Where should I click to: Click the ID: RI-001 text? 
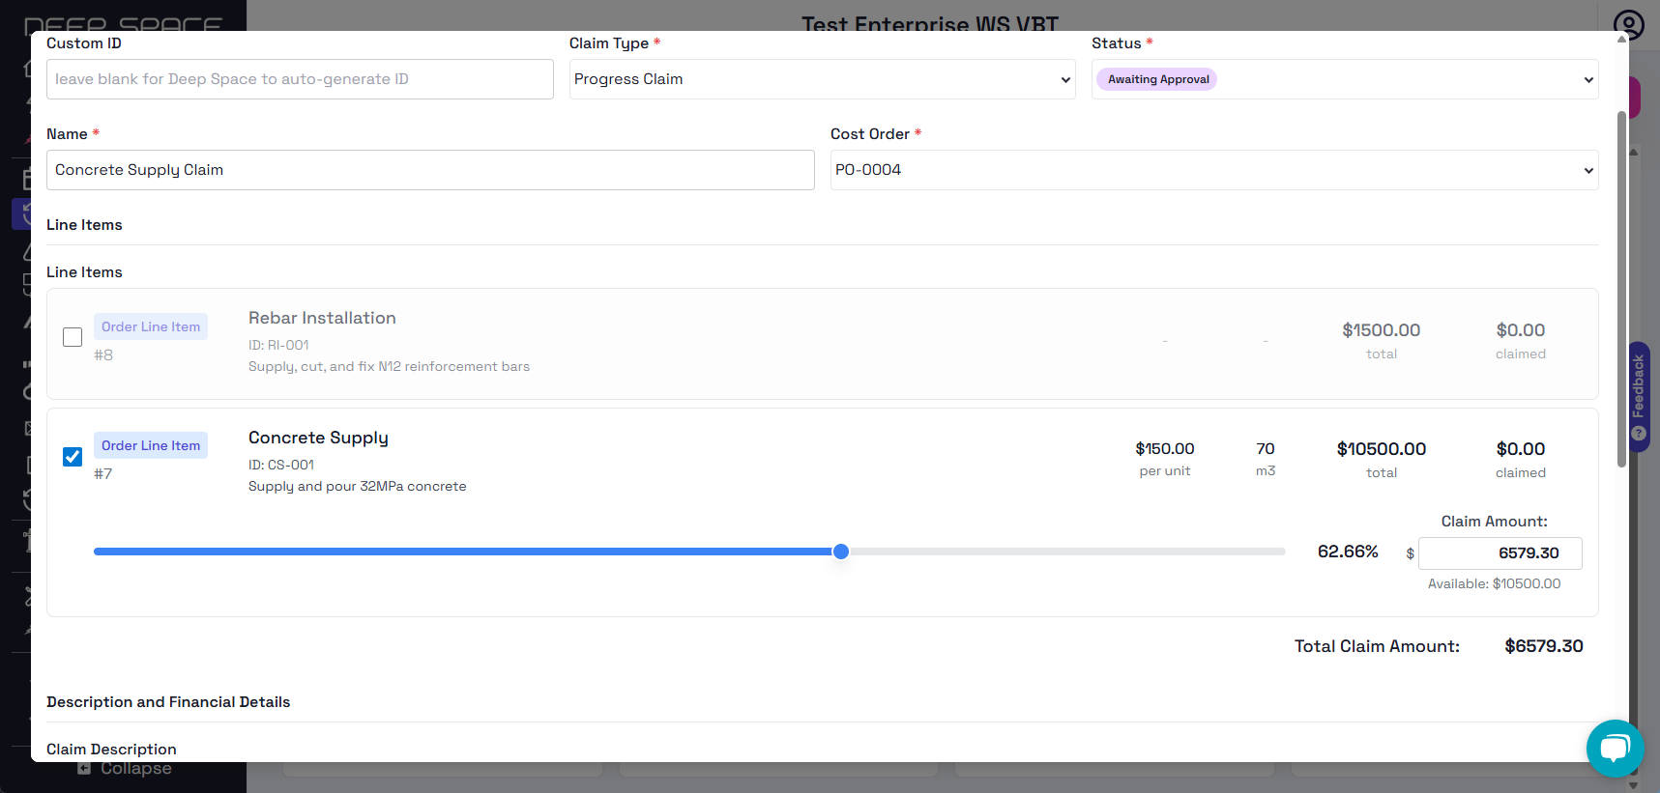pyautogui.click(x=278, y=345)
